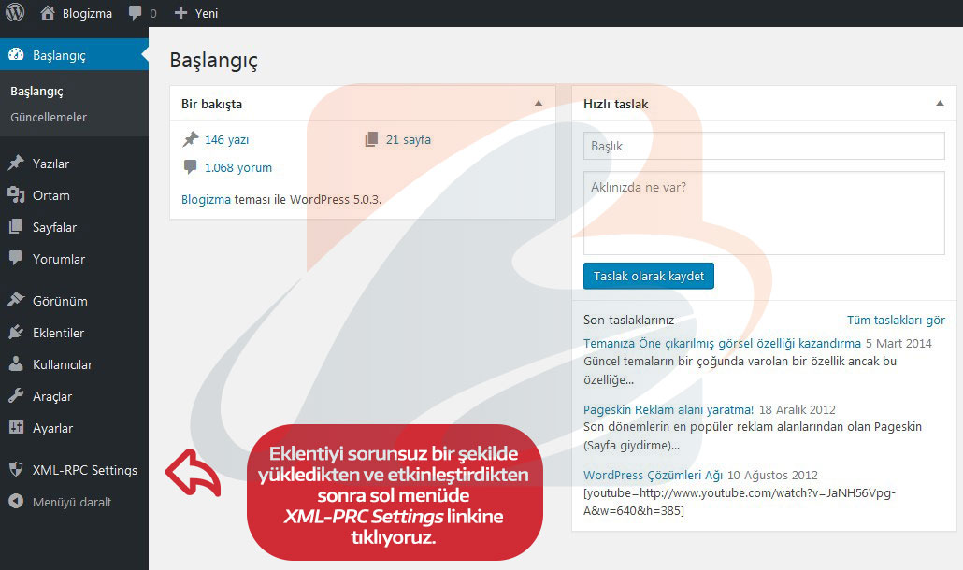Click the date 18 Aralık 2012
This screenshot has height=570, width=963.
coord(798,409)
